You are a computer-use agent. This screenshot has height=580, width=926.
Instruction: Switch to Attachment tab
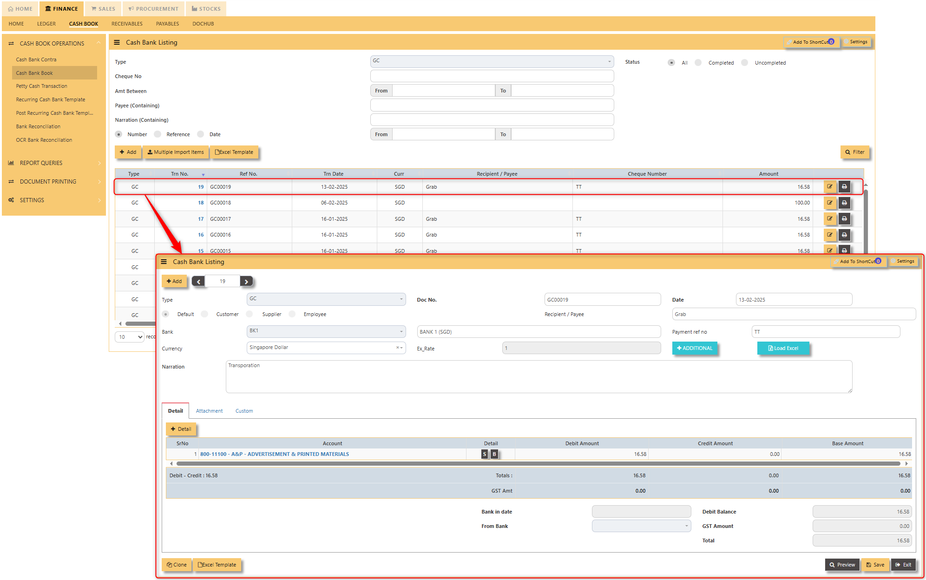coord(209,411)
